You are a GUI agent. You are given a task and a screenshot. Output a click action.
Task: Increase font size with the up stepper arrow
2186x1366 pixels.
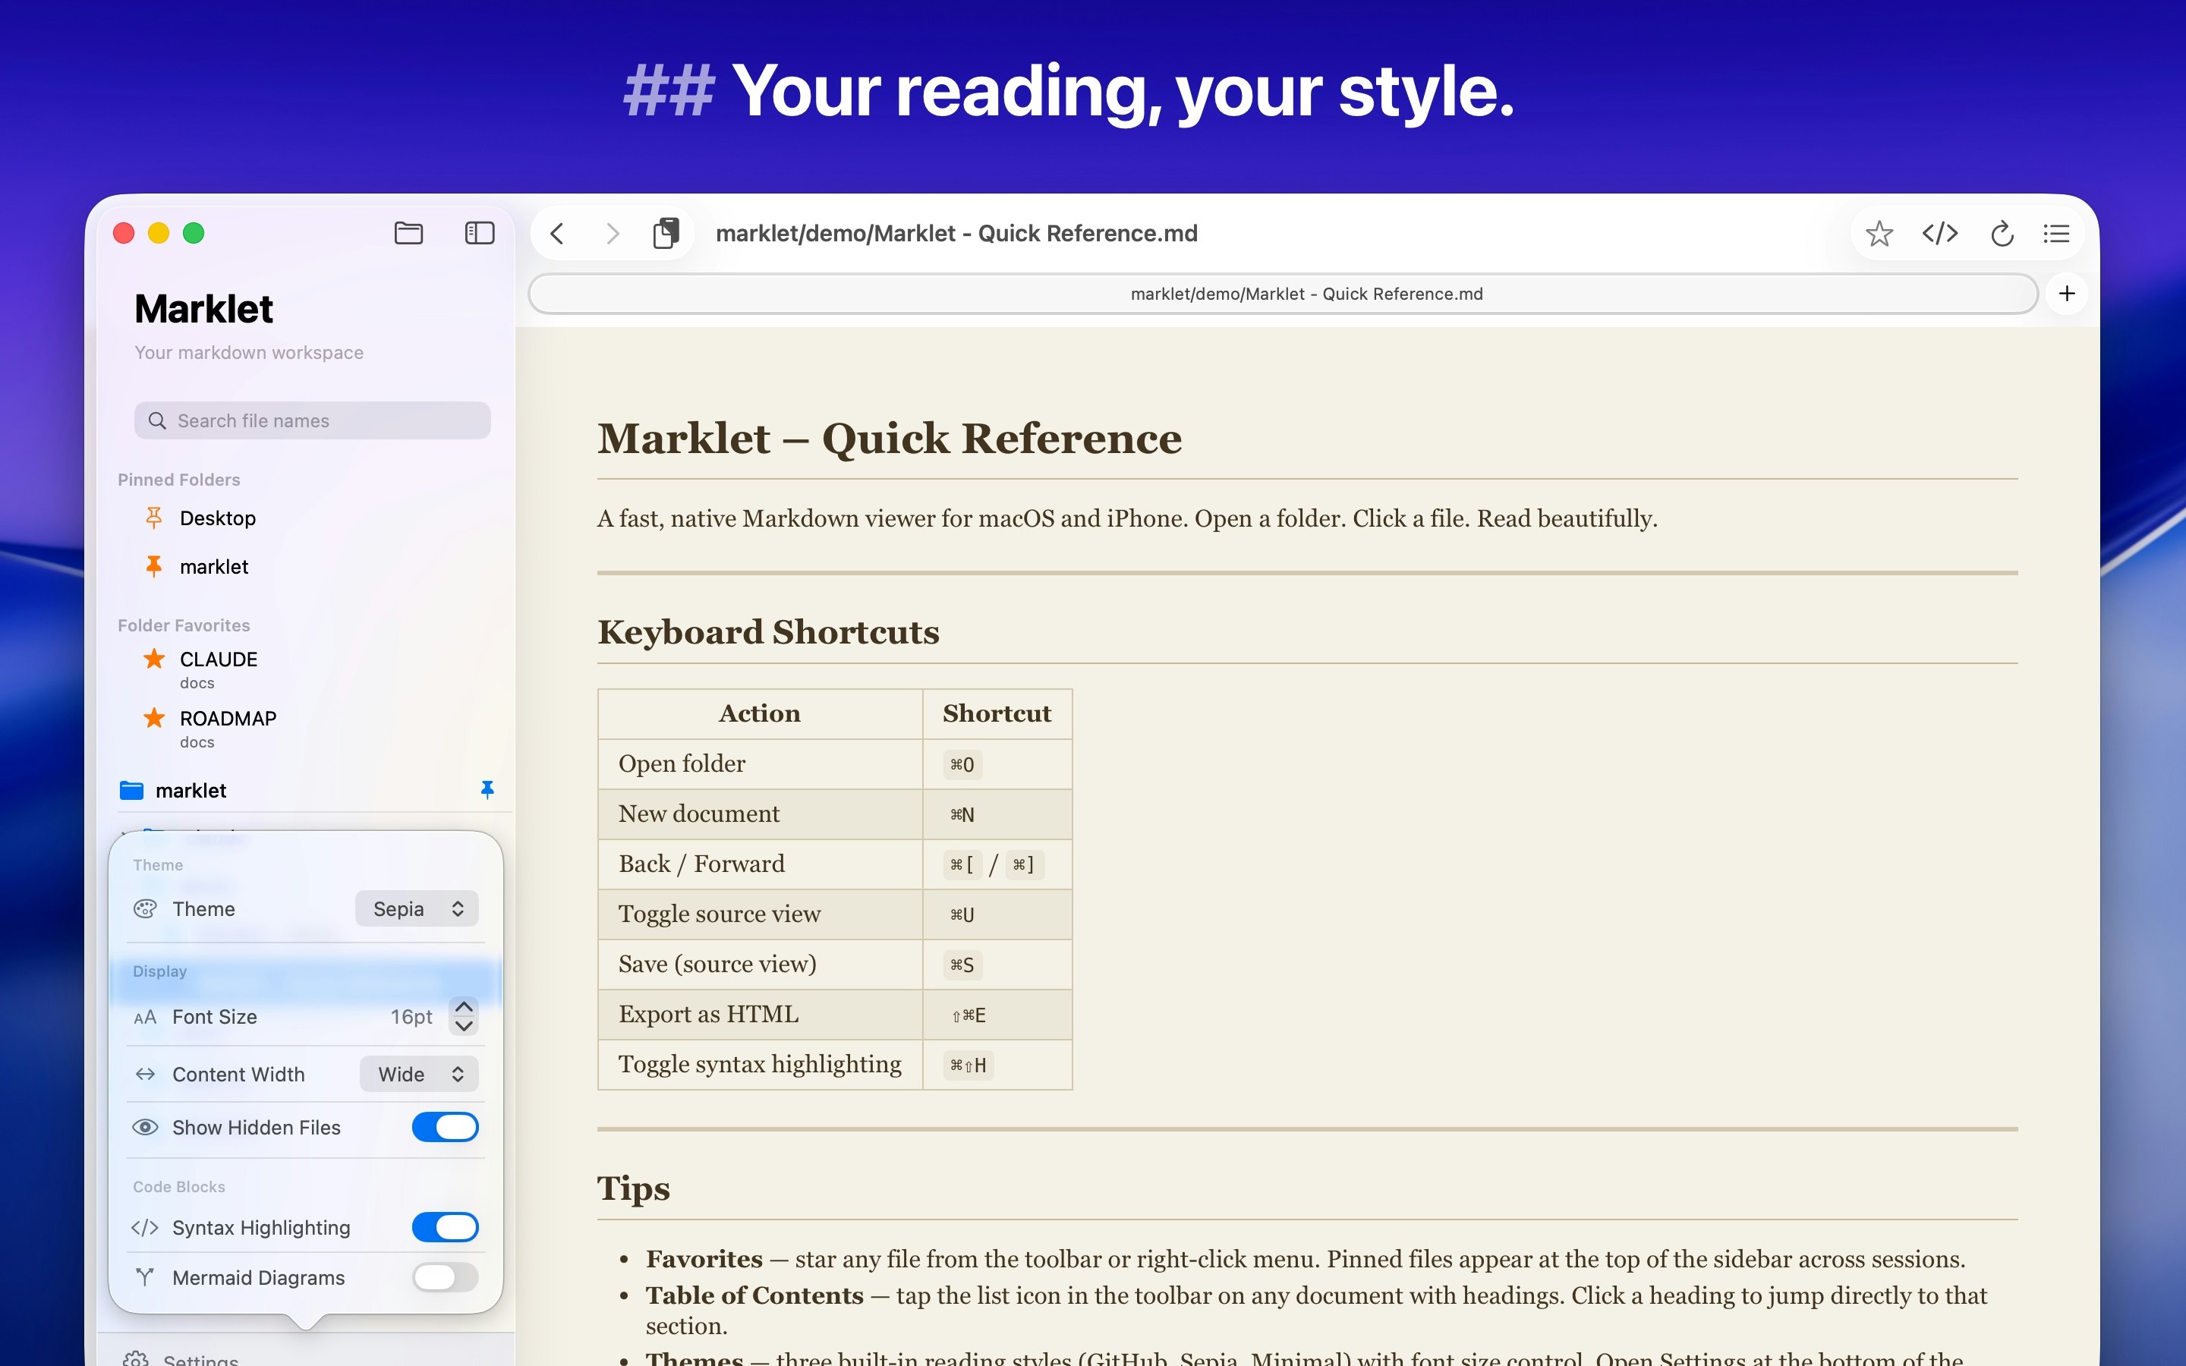click(464, 1006)
